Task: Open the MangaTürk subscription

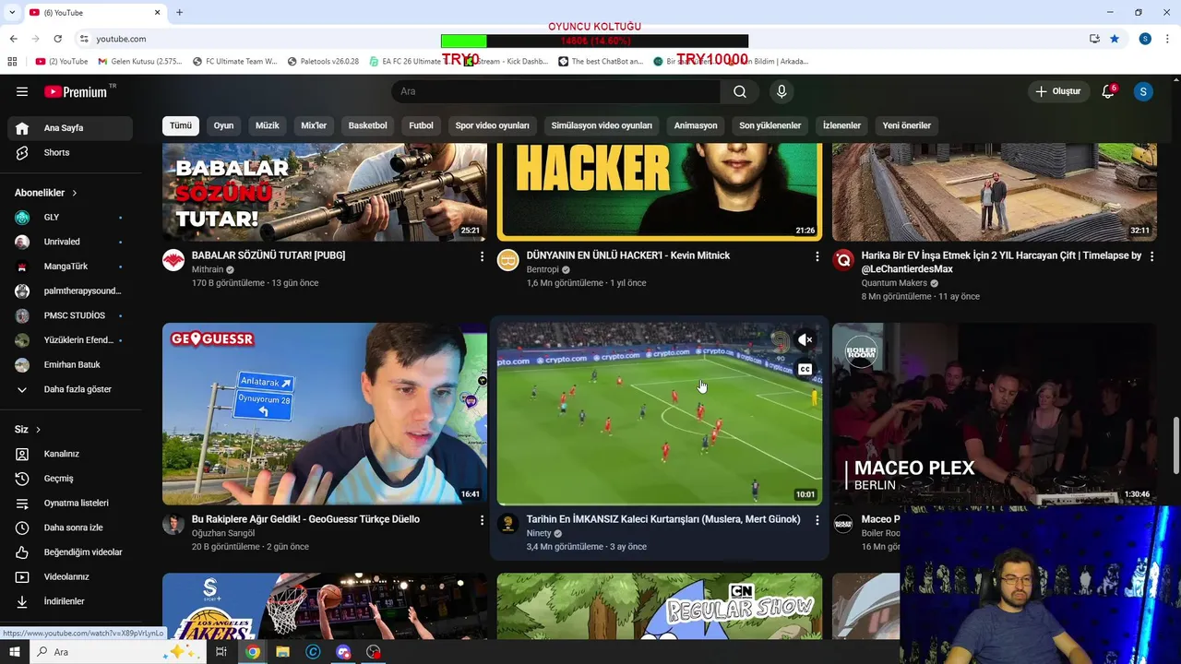Action: click(x=70, y=267)
